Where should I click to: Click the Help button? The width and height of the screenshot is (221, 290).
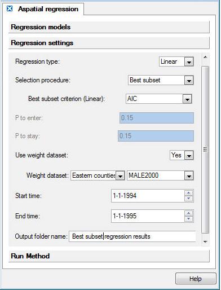pos(196,279)
